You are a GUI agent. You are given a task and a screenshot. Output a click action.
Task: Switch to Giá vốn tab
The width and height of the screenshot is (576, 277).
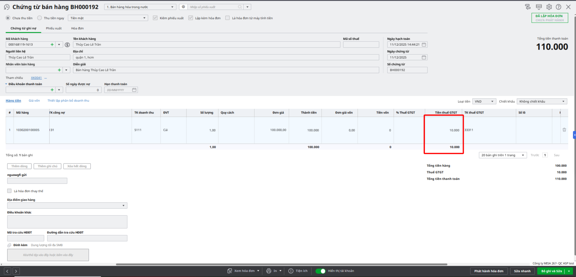pyautogui.click(x=34, y=101)
